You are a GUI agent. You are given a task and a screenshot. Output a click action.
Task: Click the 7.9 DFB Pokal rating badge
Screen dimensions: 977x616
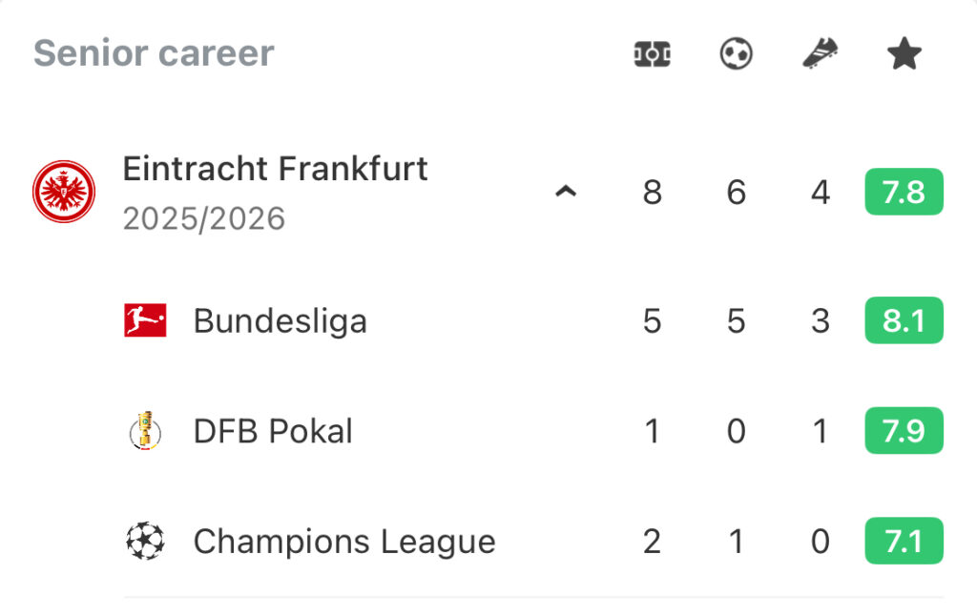[x=904, y=431]
